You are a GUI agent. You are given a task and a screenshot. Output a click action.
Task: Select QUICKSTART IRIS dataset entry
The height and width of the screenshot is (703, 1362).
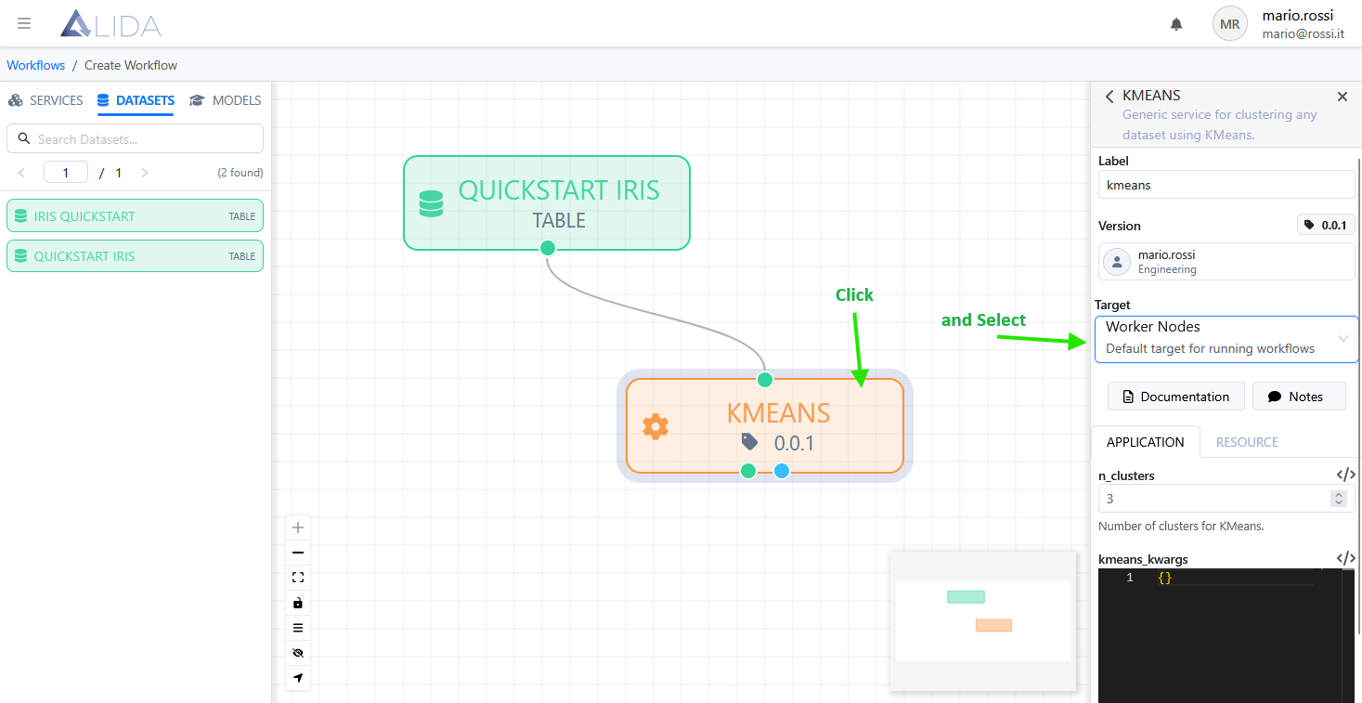pyautogui.click(x=135, y=256)
